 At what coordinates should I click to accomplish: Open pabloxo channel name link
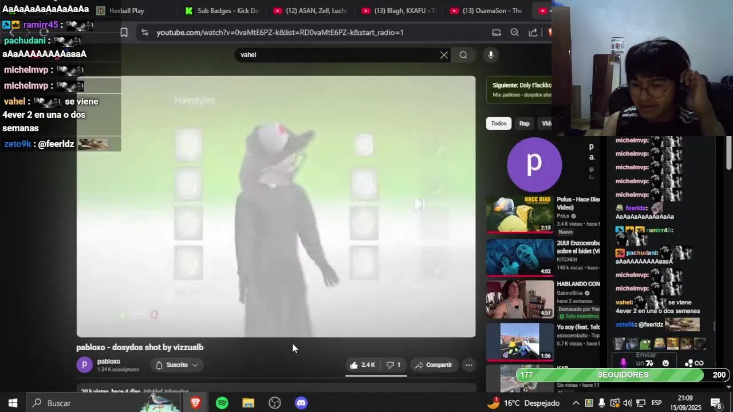click(109, 362)
